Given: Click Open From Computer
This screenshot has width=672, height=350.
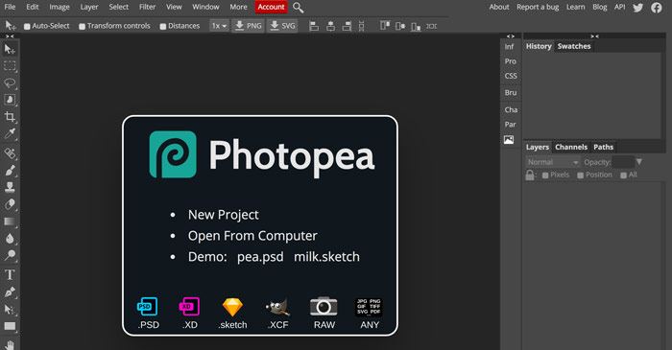Looking at the screenshot, I should (x=252, y=236).
